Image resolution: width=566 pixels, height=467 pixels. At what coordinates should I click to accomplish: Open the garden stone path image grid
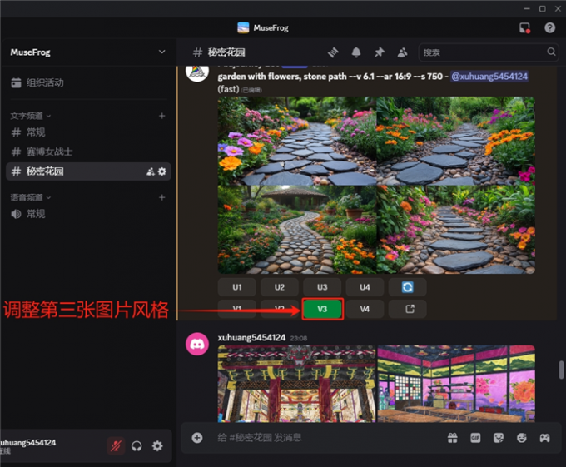tap(376, 185)
